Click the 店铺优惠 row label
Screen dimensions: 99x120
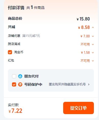click(14, 36)
